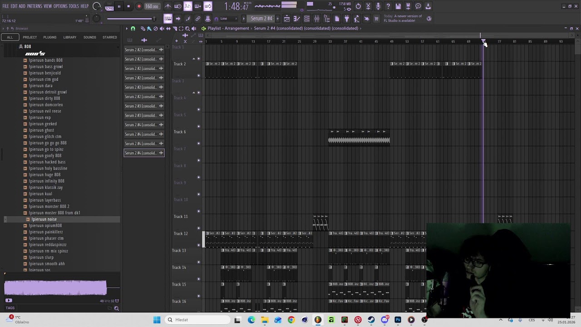
Task: Select the ALL browser tab
Action: tap(10, 37)
